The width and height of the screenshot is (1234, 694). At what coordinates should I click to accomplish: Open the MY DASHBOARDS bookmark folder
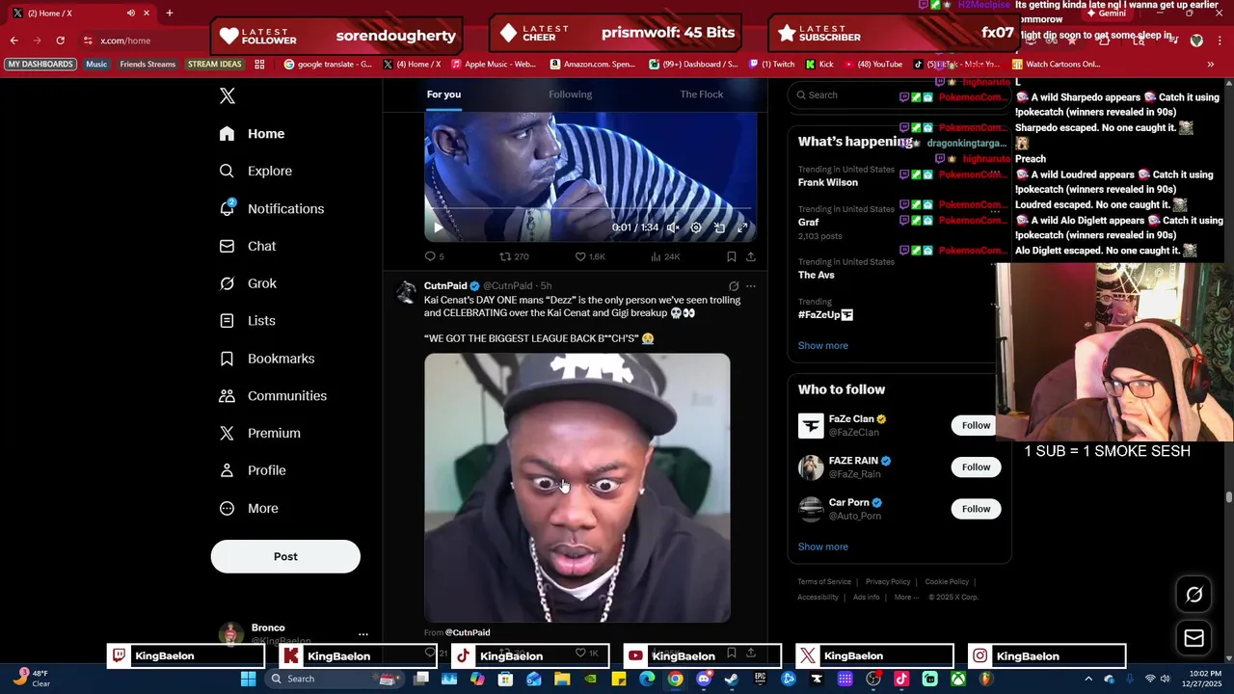point(40,65)
